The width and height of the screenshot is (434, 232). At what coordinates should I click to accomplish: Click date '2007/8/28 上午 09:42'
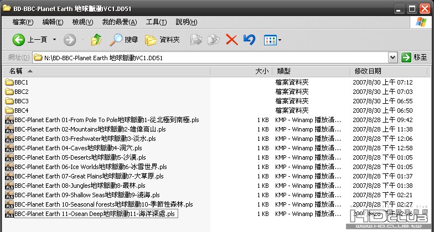(x=383, y=120)
